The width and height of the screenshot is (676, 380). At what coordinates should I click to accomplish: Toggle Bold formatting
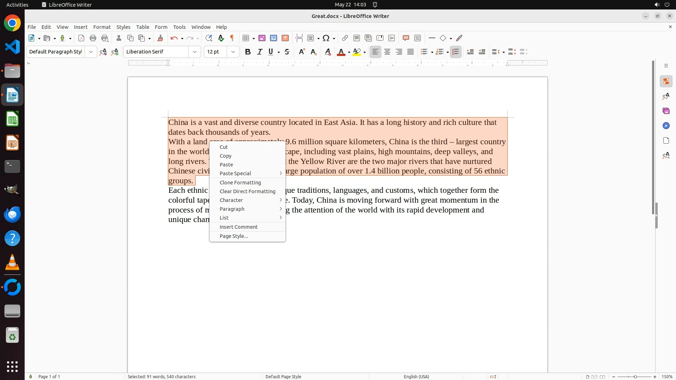248,52
